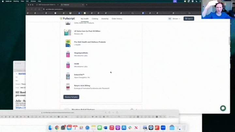Viewport: 235px width, 132px height.
Task: Click the SS user avatar
Action: 170,19
